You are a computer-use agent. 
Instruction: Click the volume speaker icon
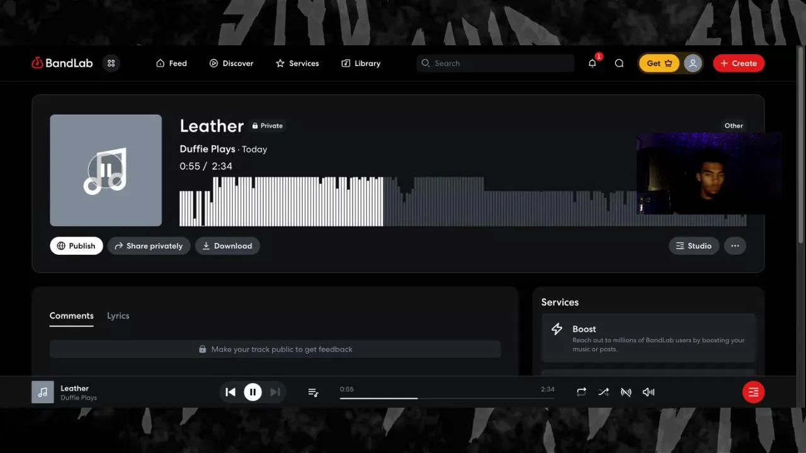pos(649,392)
